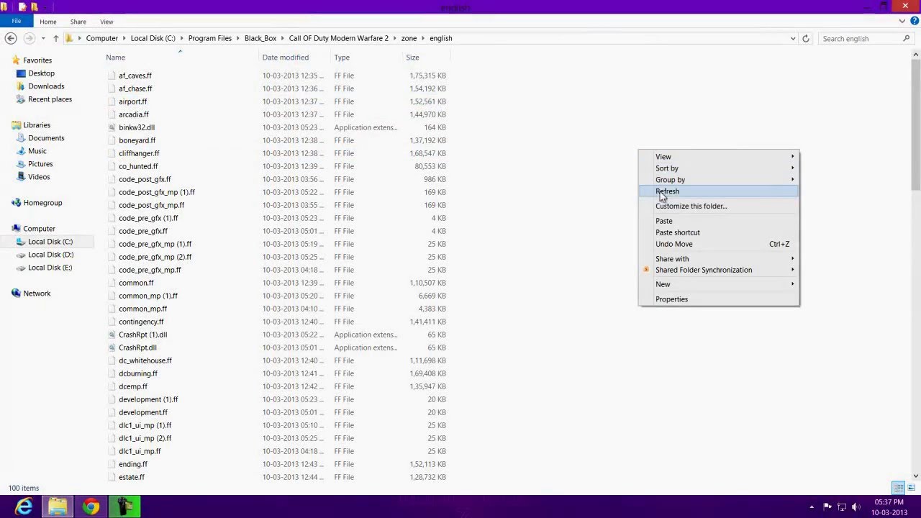Open recent locations dropdown arrow
The width and height of the screenshot is (921, 518).
coord(43,38)
